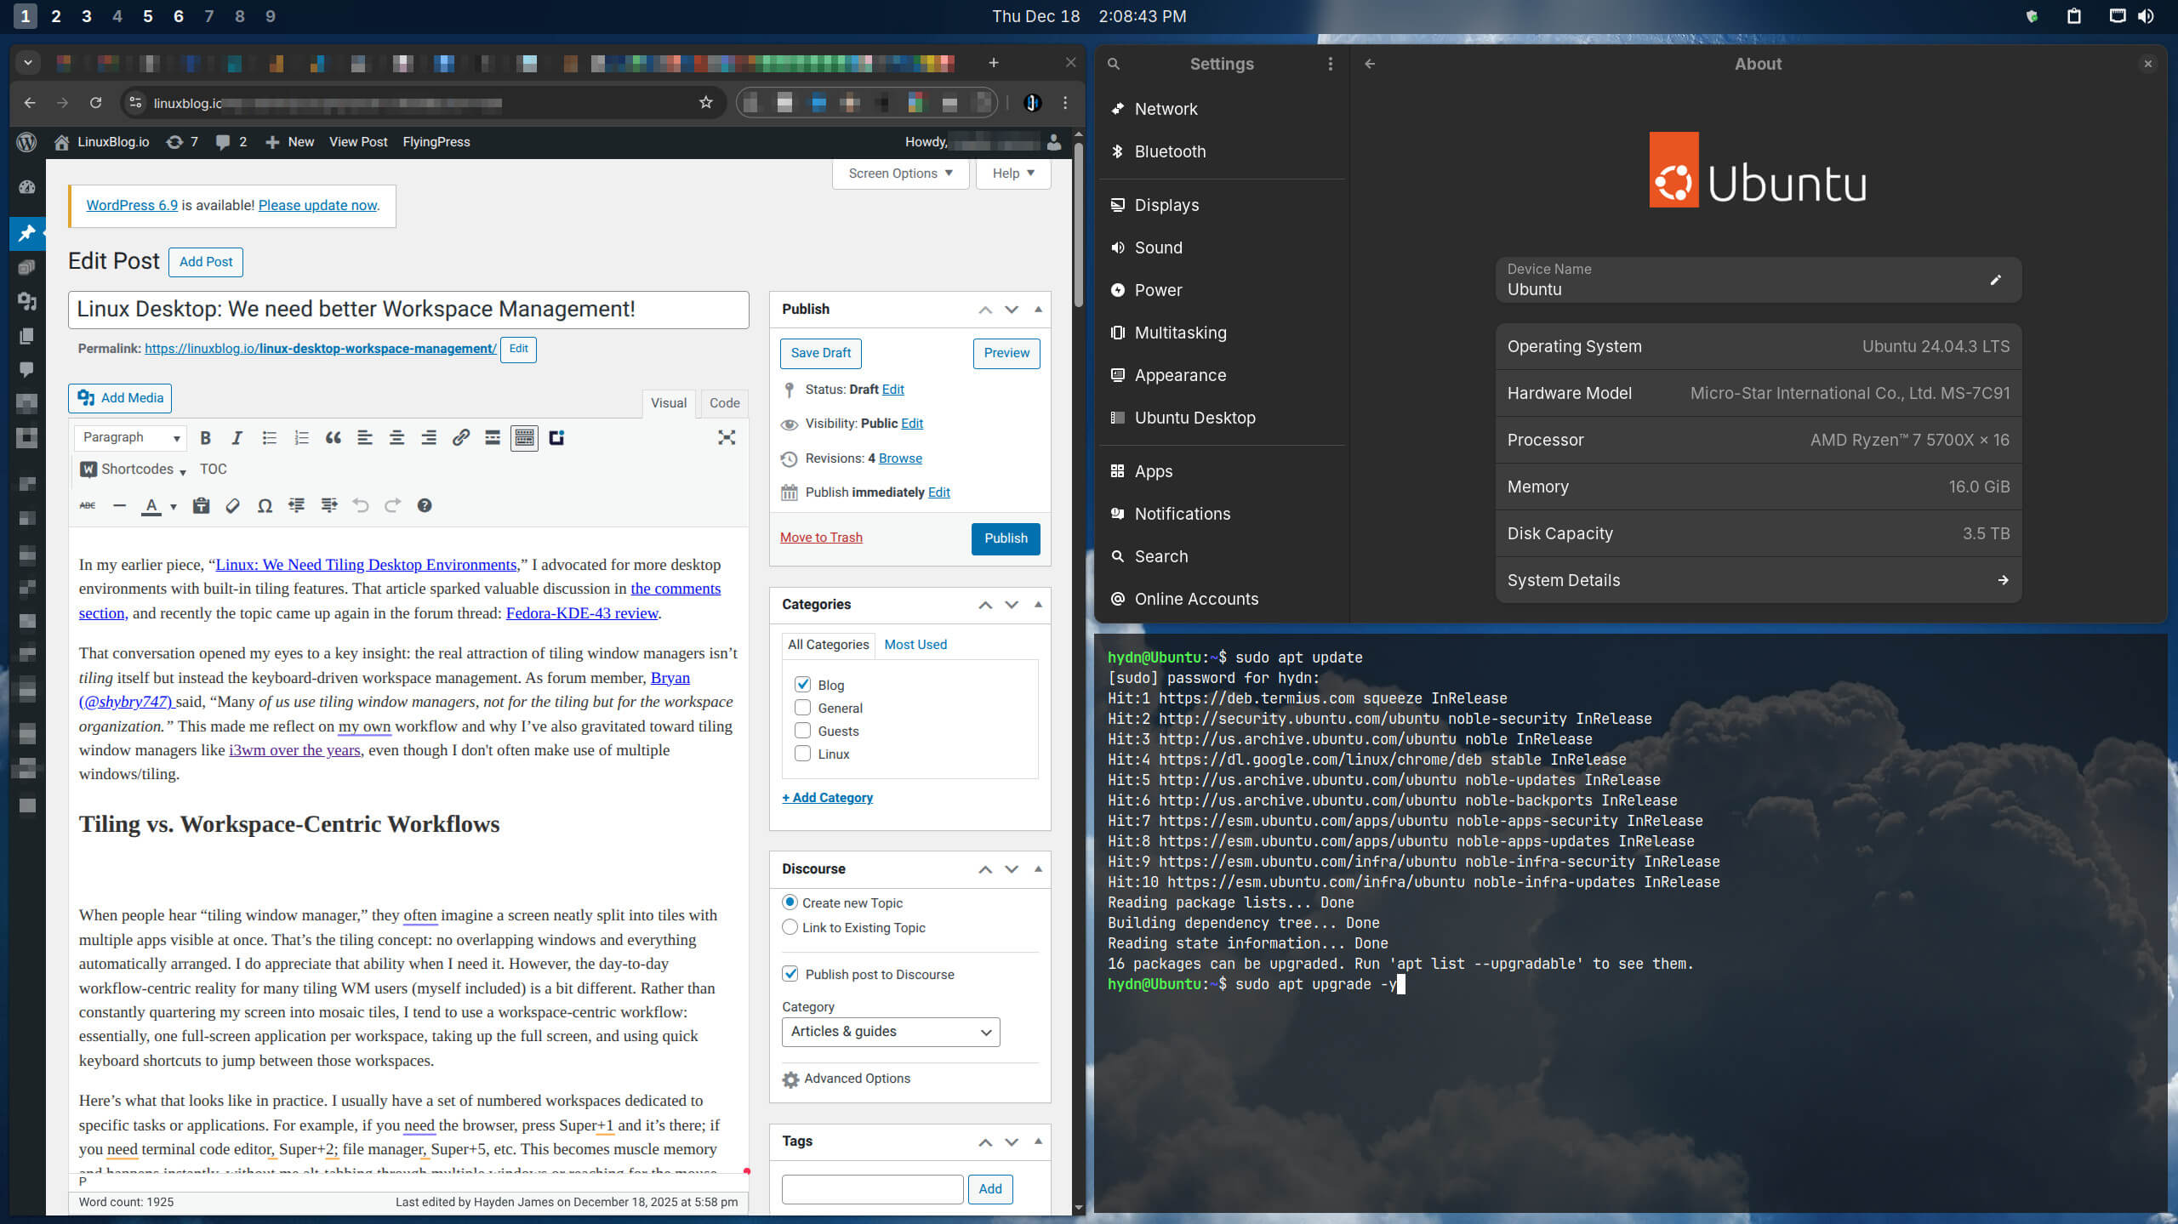Click the Save Draft button
Viewport: 2178px width, 1224px height.
click(x=820, y=353)
